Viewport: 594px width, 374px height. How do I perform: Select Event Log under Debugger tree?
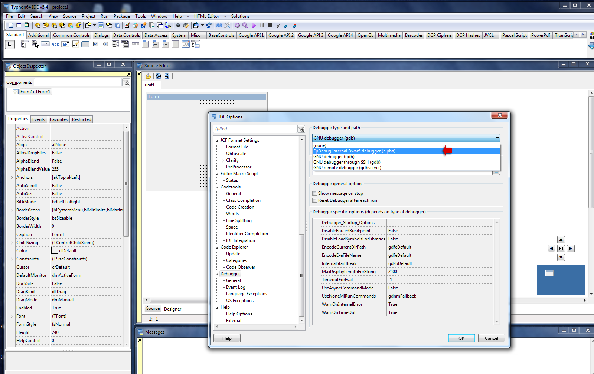(236, 287)
